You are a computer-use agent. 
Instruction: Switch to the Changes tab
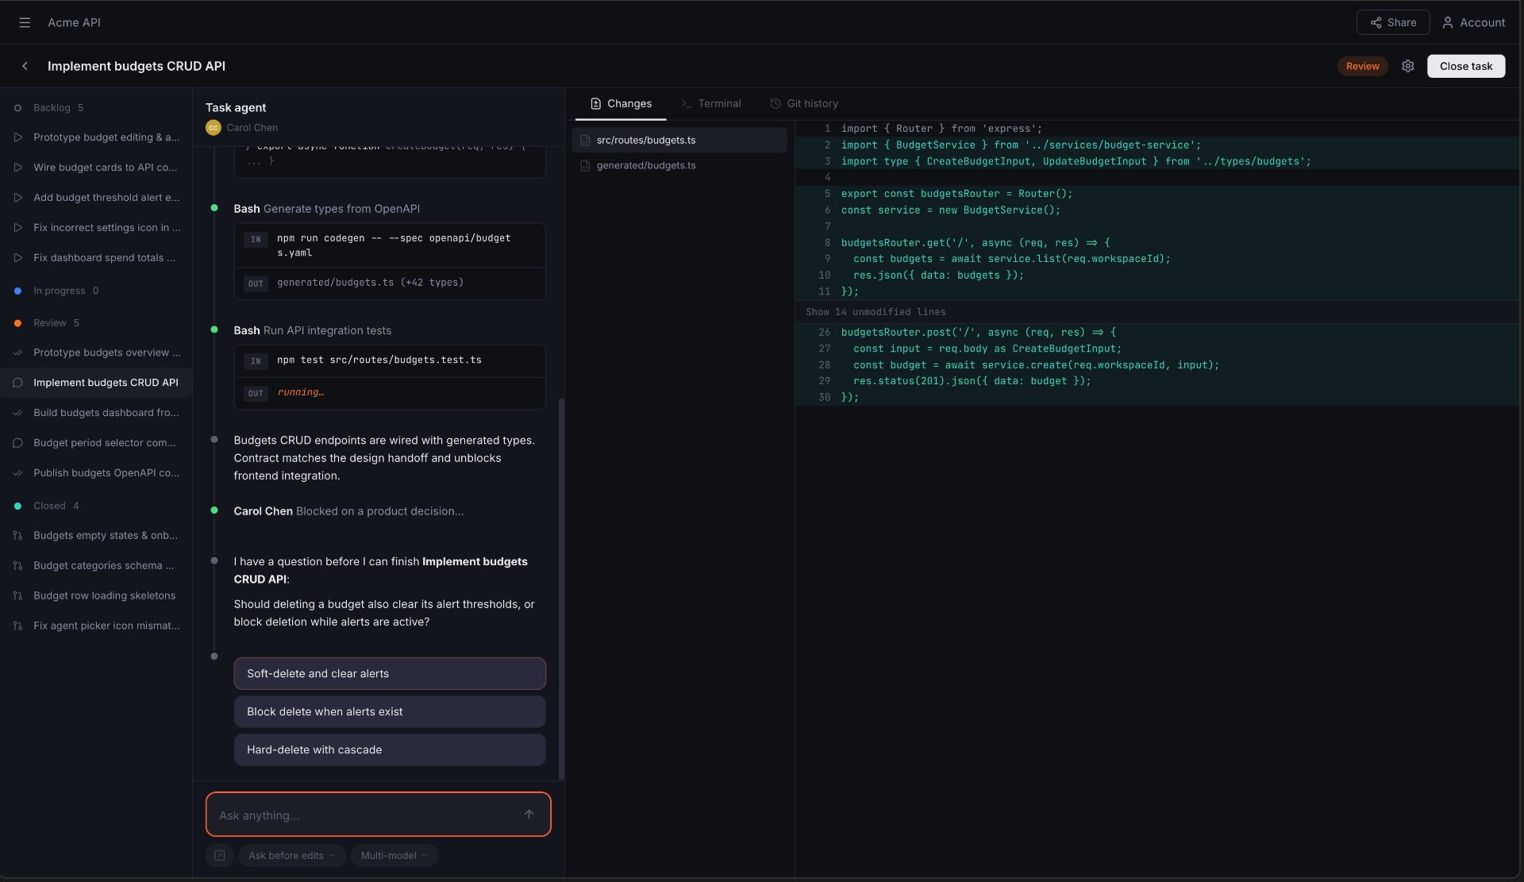pos(621,103)
